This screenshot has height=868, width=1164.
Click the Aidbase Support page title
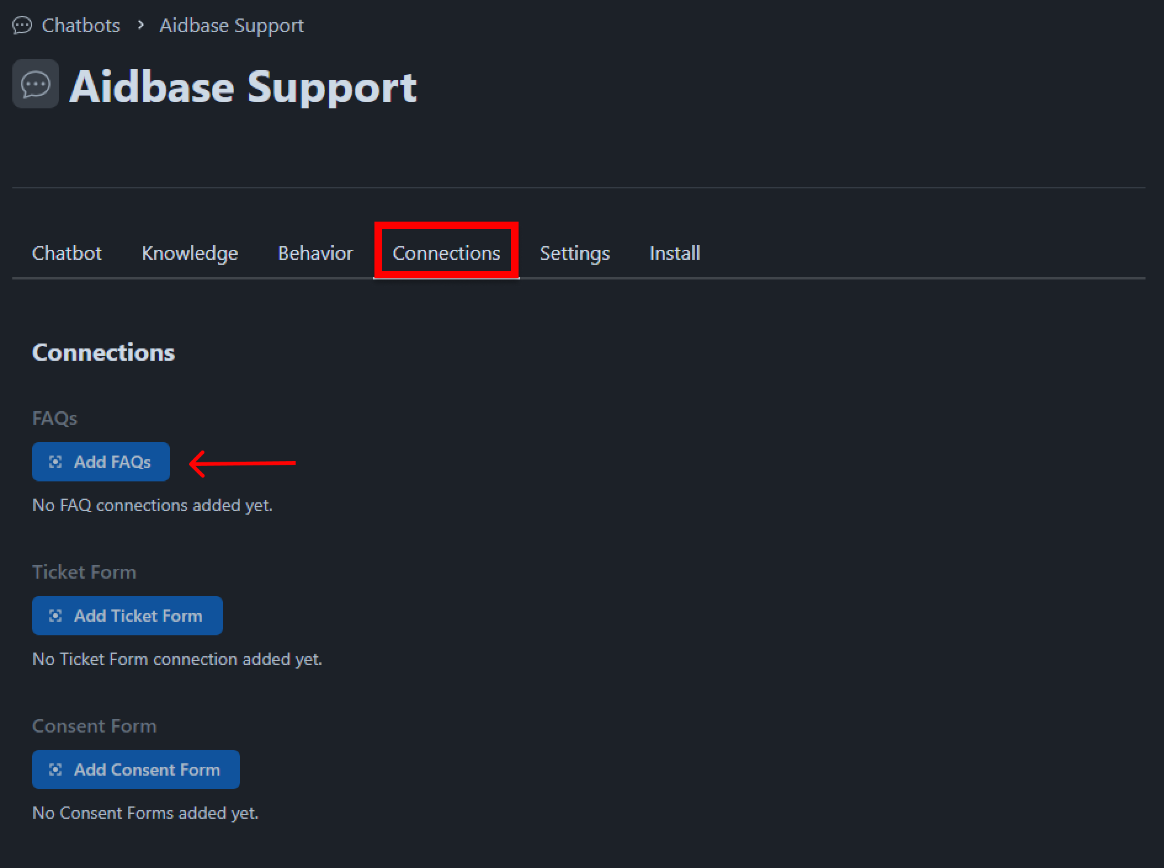(x=243, y=87)
